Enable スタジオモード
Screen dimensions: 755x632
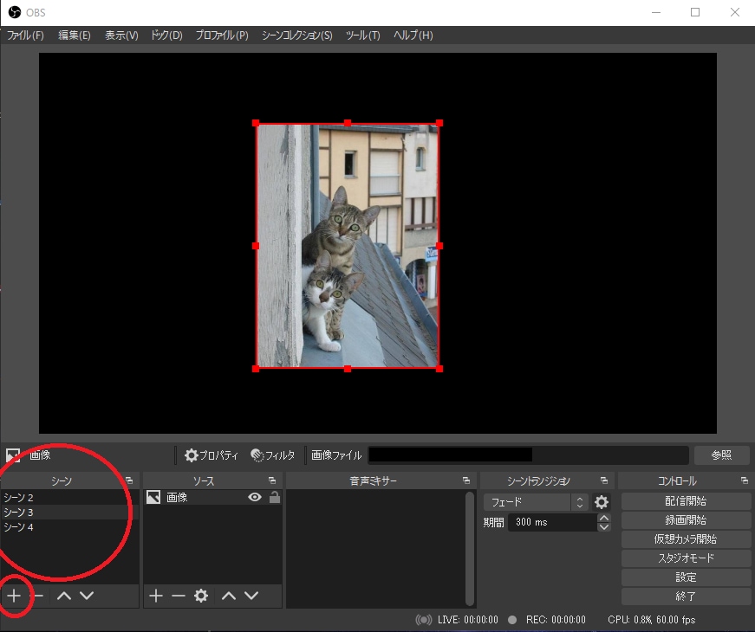click(686, 558)
